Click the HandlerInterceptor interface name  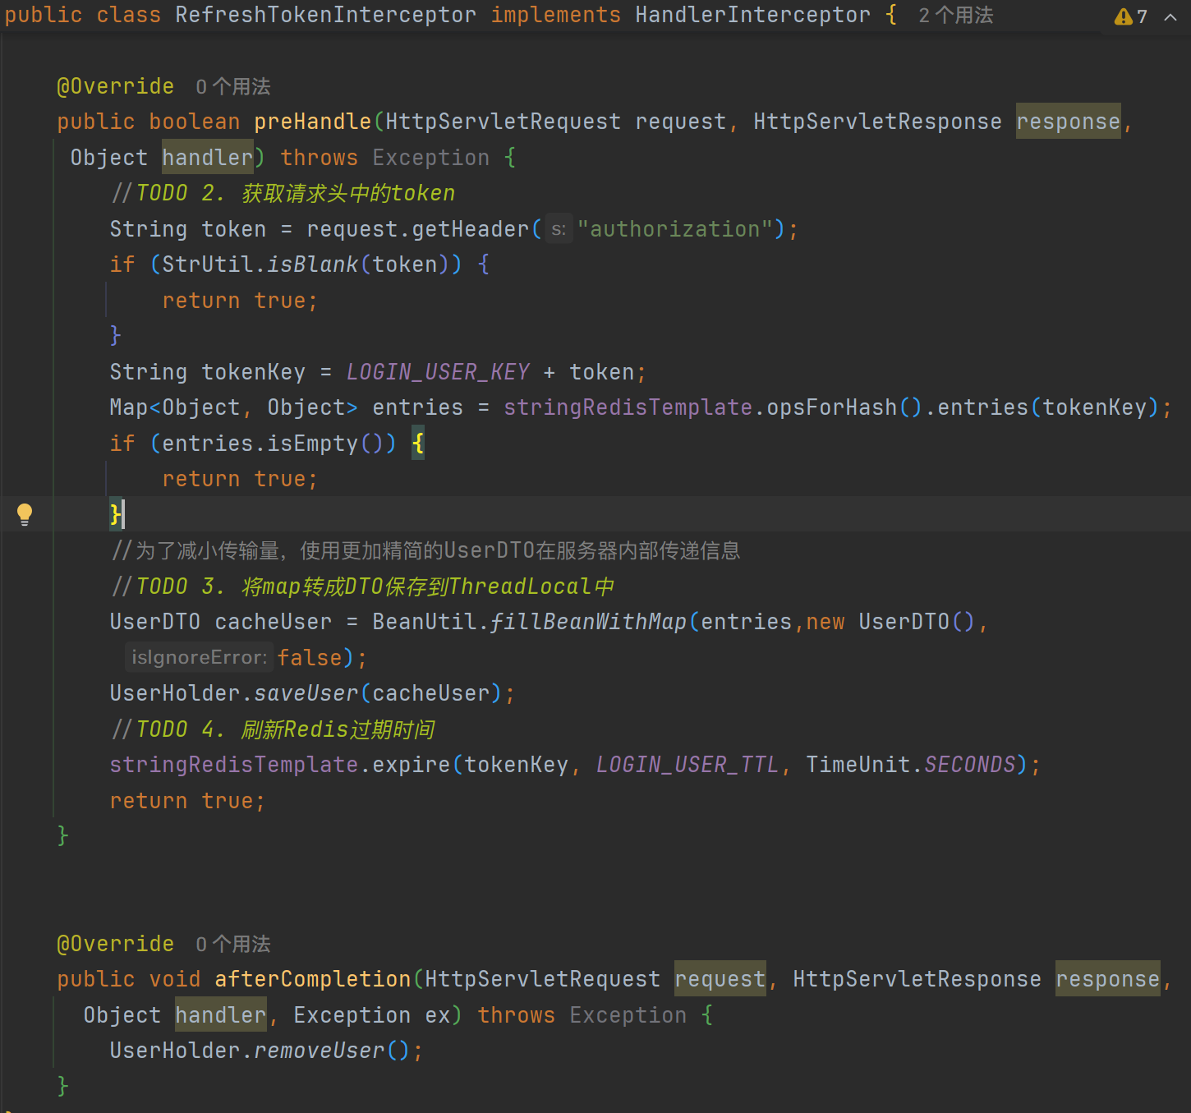pyautogui.click(x=752, y=16)
